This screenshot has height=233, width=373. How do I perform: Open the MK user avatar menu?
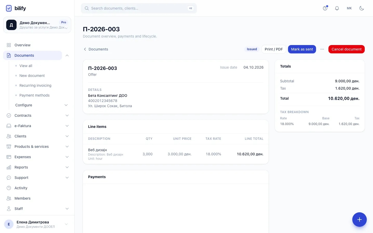pos(349,8)
